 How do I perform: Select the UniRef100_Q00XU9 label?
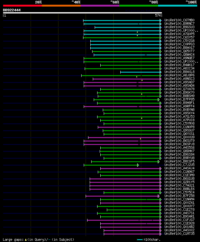pyautogui.click(x=179, y=137)
